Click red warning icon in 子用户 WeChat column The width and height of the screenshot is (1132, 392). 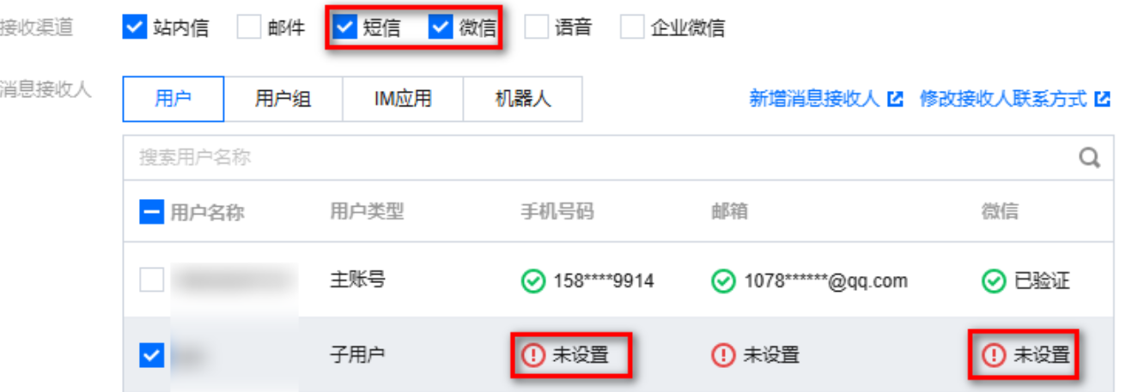pyautogui.click(x=994, y=354)
